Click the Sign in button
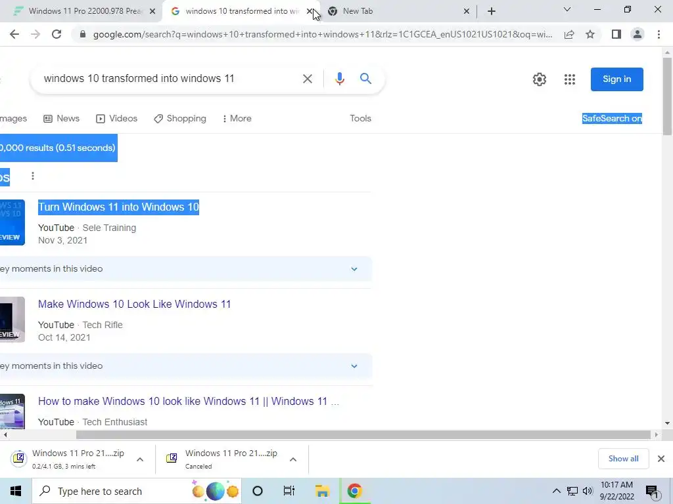673x504 pixels. point(616,79)
